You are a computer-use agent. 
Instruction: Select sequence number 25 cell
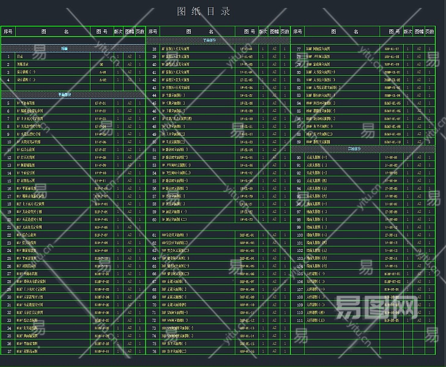(x=9, y=258)
